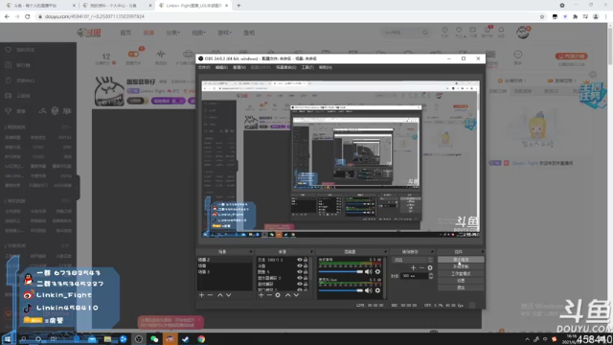Screen dimensions: 613x345
Task: Remove the selected scene with the minus icon
Action: [x=210, y=295]
